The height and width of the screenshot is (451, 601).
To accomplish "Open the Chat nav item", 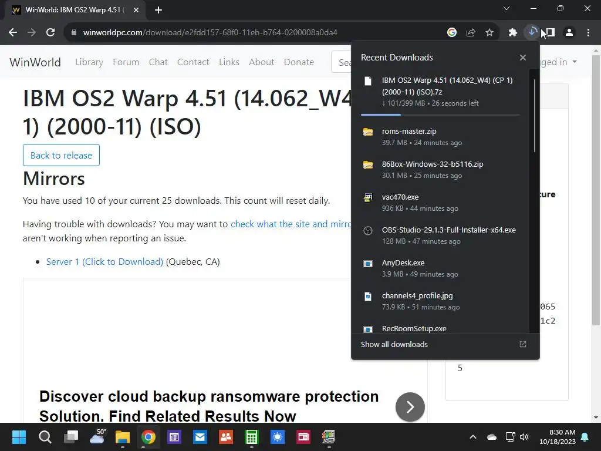I will 158,62.
